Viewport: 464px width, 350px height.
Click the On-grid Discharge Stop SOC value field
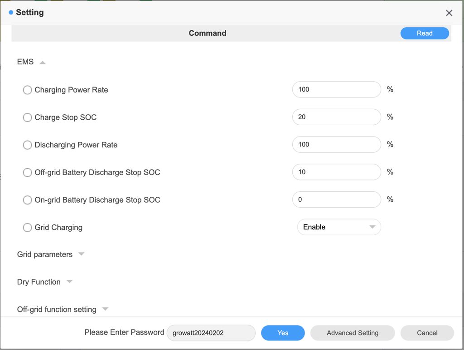336,199
